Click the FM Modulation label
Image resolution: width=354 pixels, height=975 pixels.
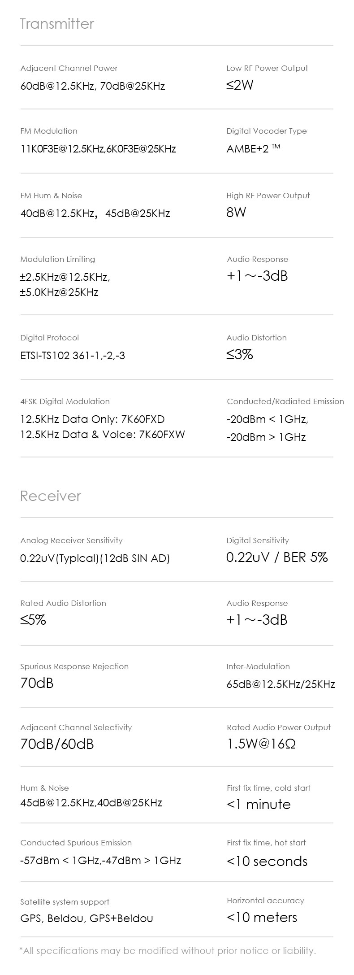point(49,131)
